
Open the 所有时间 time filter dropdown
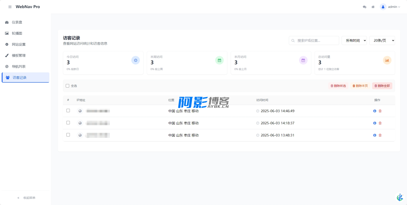(354, 41)
